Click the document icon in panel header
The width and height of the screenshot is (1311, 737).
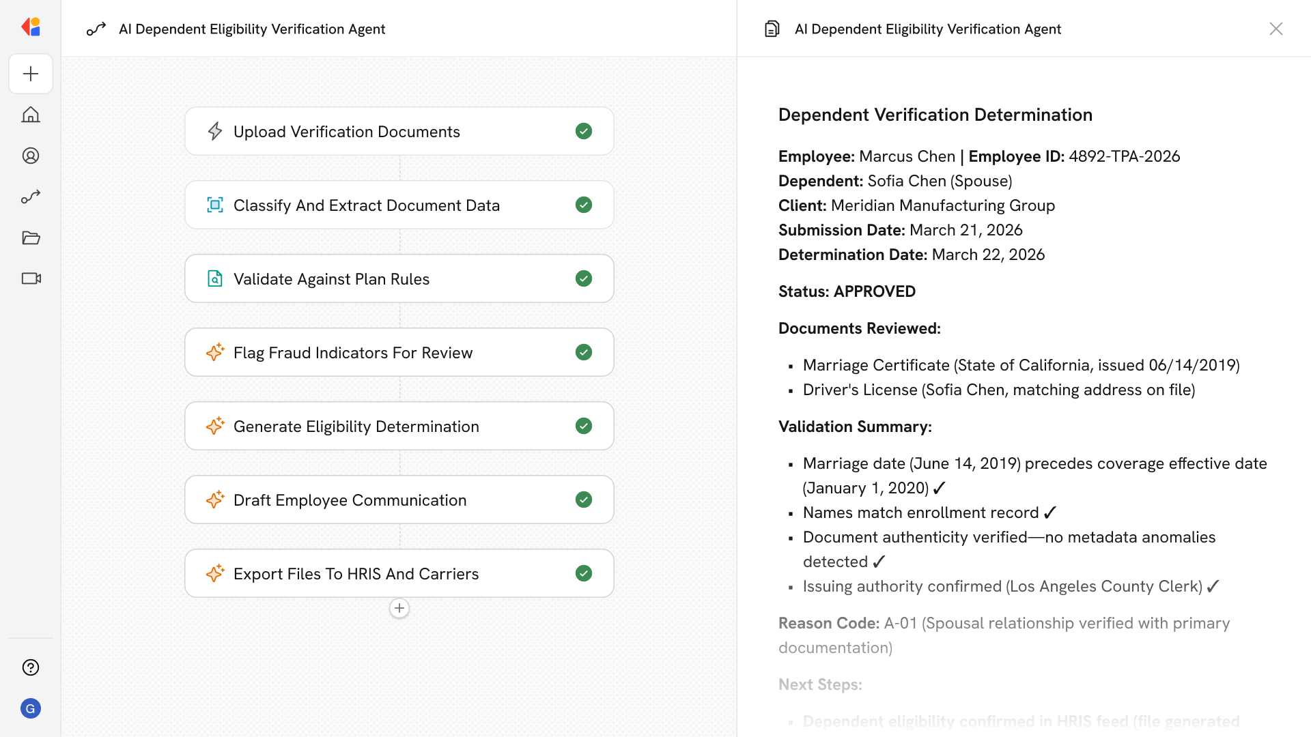[772, 29]
